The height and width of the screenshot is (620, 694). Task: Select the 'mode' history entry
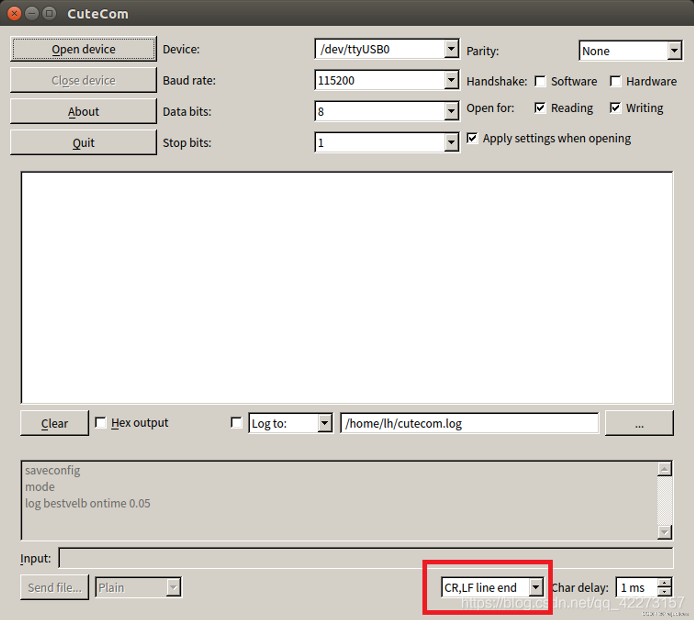coord(40,487)
